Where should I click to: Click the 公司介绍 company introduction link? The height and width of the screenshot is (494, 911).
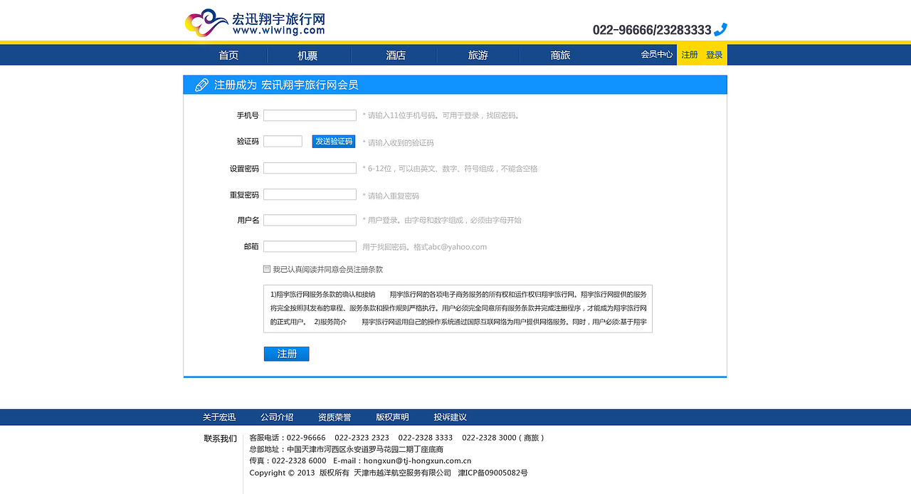click(277, 416)
